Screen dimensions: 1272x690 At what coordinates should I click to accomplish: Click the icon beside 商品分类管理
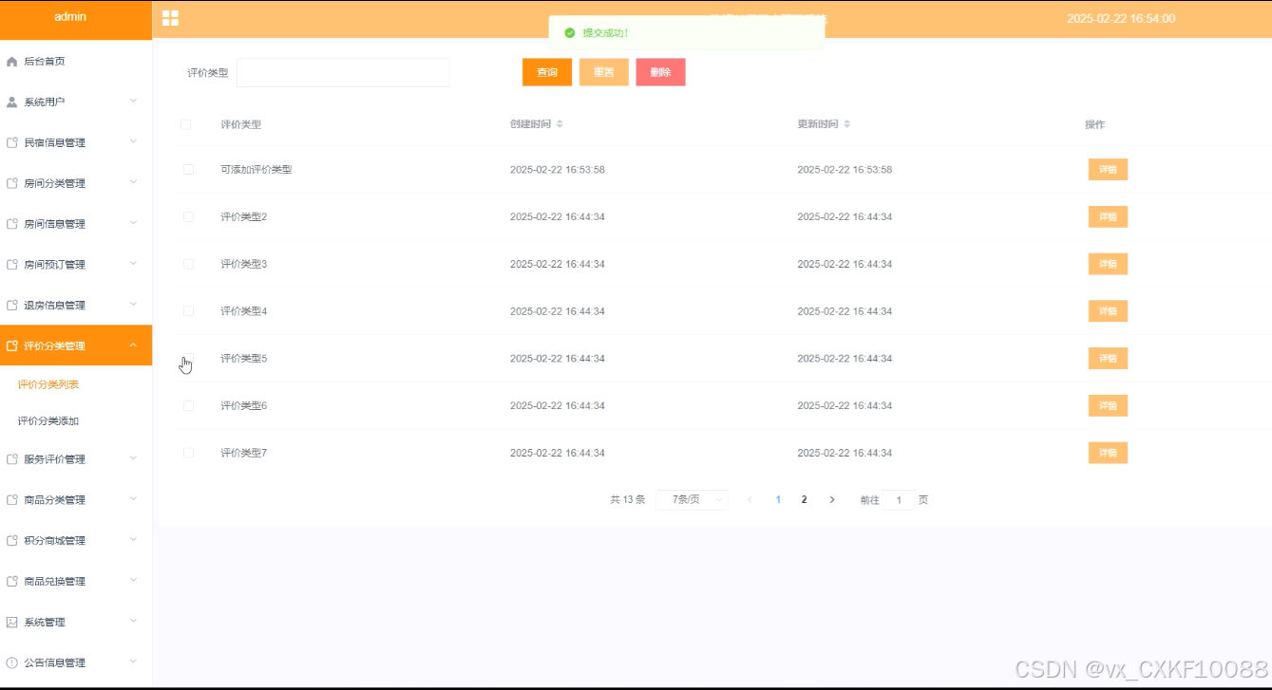(x=11, y=500)
